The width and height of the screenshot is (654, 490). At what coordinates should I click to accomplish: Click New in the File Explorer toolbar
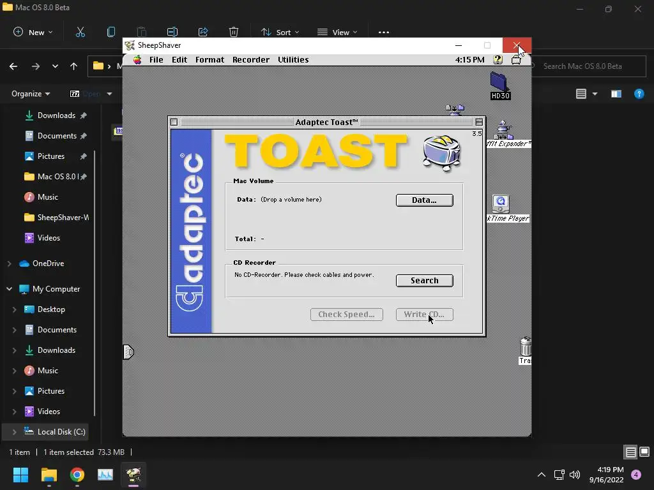33,32
